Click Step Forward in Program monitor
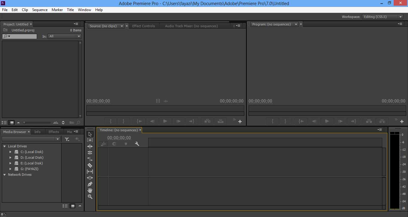Screen dimensions: 408x217 click(340, 121)
